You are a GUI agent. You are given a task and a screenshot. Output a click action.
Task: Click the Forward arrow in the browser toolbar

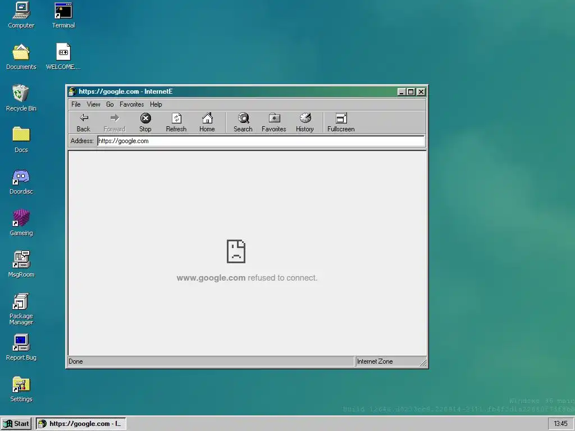tap(115, 122)
